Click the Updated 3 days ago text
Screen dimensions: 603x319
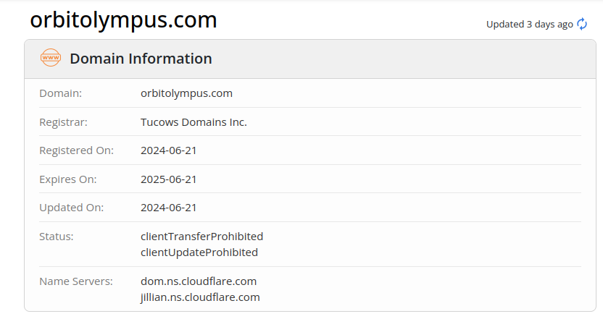coord(529,24)
